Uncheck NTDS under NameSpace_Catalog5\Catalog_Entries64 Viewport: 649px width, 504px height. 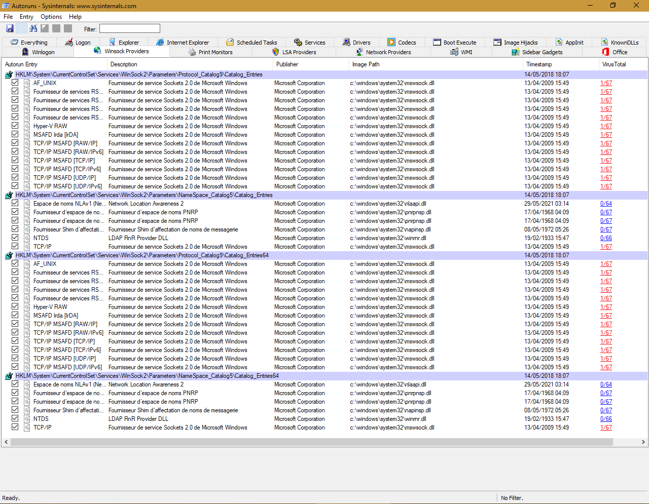pos(15,418)
